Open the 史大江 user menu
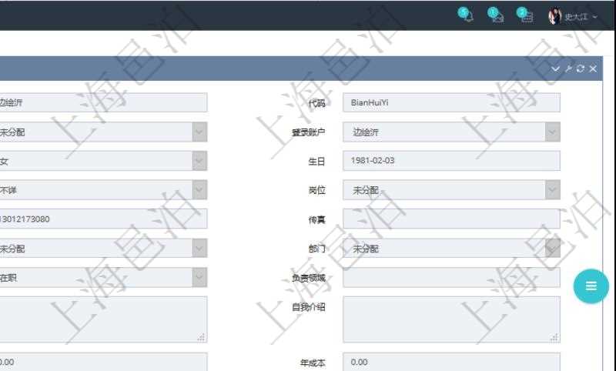Viewport: 616px width, 371px height. [x=581, y=16]
